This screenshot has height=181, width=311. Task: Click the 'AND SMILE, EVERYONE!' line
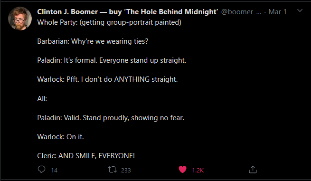[x=86, y=156]
